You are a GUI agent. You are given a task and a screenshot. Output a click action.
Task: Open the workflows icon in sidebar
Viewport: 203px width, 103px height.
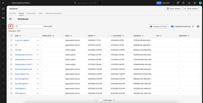click(x=3, y=13)
